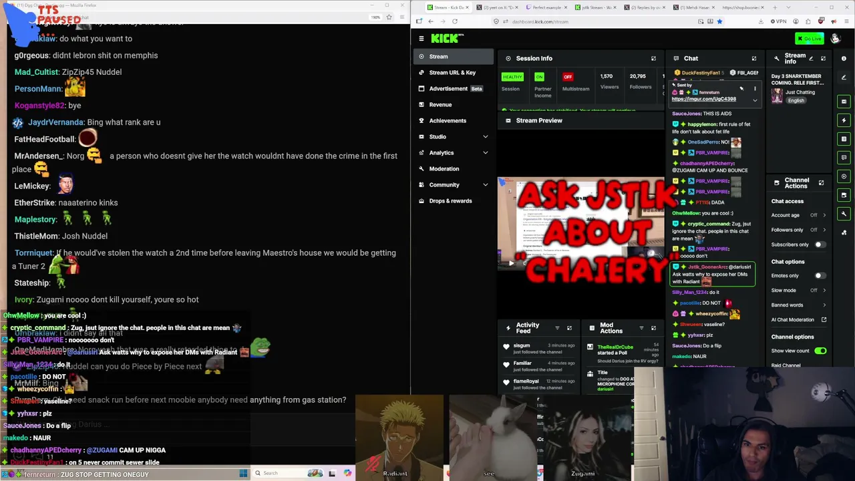855x481 pixels.
Task: Filter the Activity Feed panel
Action: tap(557, 328)
